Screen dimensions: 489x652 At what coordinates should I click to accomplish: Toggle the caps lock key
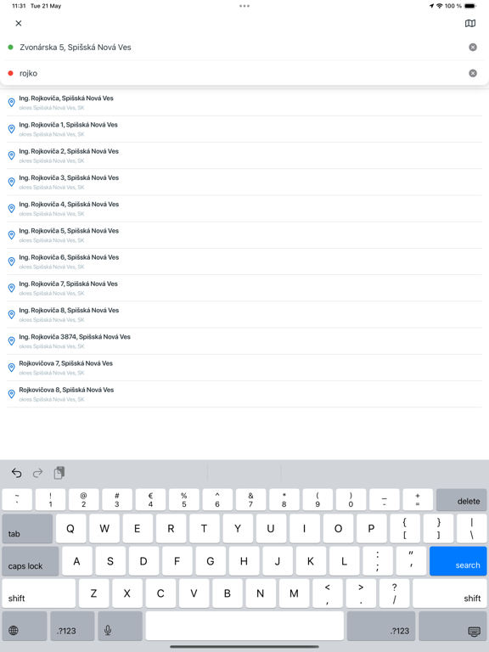pos(31,561)
